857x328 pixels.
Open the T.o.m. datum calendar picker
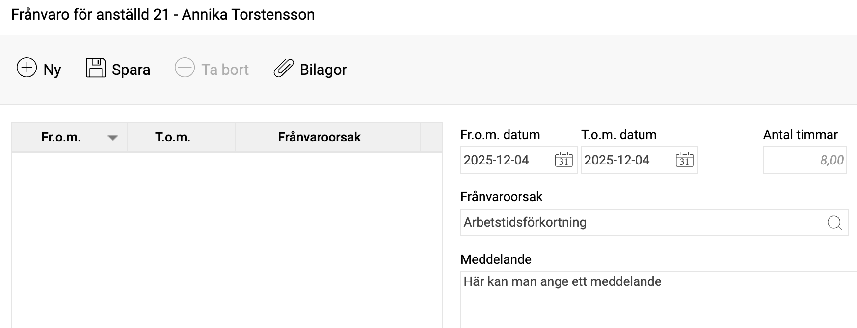click(684, 160)
